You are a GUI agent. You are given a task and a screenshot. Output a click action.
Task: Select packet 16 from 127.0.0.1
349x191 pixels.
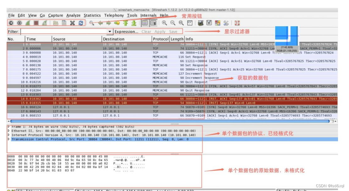coord(172,107)
